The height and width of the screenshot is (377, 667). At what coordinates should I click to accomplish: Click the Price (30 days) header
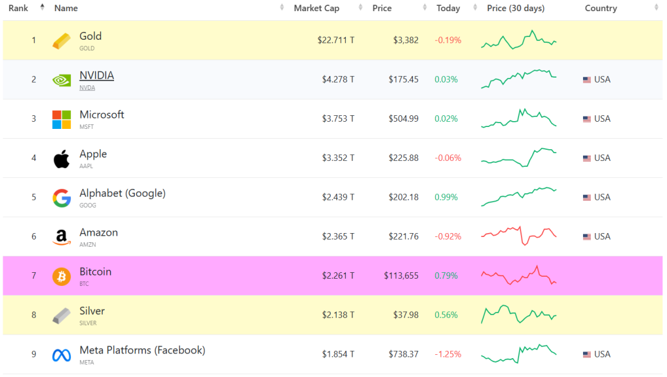coord(516,8)
